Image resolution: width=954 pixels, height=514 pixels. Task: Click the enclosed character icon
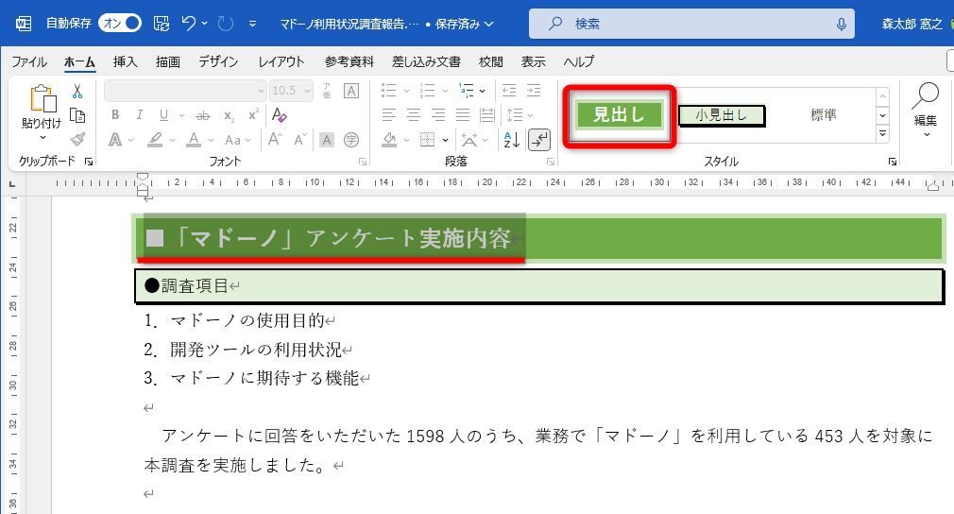(351, 140)
